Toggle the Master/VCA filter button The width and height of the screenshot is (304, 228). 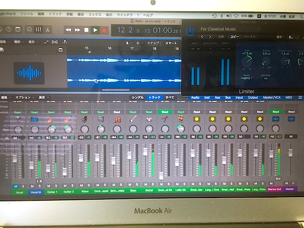click(272, 97)
